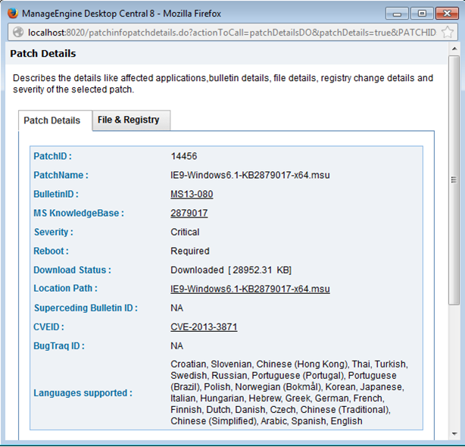Click the globe site identity icon
Viewport: 465px width, 447px height.
click(18, 32)
